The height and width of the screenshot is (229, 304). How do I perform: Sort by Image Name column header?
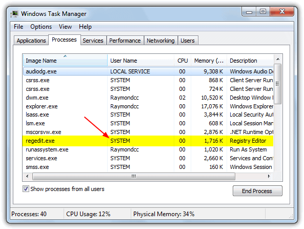tap(65, 61)
